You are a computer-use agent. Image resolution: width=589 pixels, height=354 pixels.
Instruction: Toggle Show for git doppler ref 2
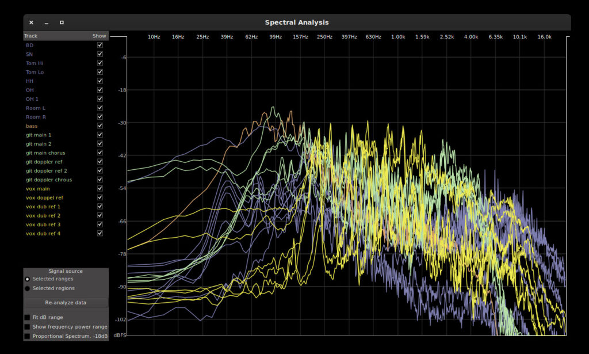tap(100, 170)
